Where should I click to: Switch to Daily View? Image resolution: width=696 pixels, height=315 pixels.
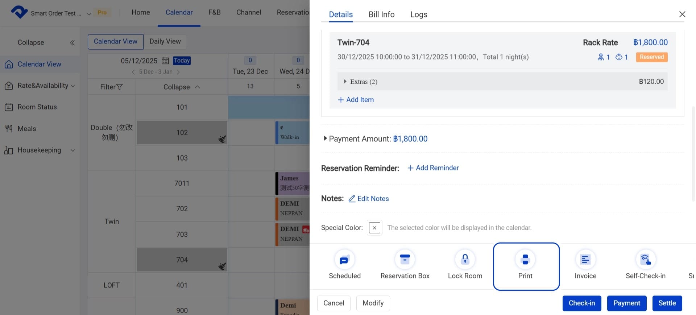[165, 41]
